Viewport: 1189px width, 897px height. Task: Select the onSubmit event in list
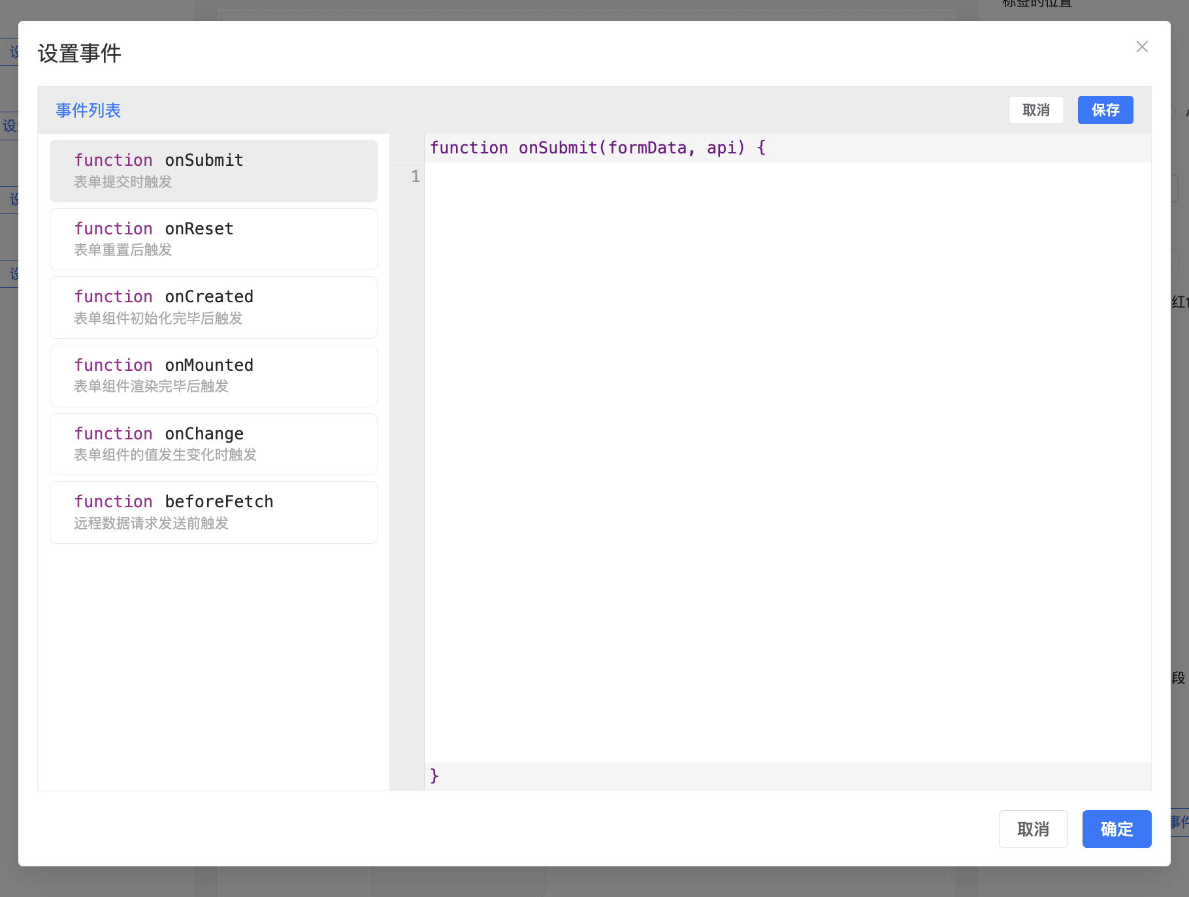213,170
